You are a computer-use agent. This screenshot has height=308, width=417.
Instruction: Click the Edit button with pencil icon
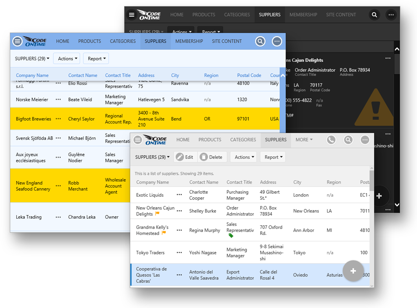pos(185,157)
